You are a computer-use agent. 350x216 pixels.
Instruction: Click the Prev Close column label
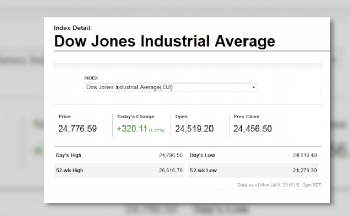coord(246,117)
